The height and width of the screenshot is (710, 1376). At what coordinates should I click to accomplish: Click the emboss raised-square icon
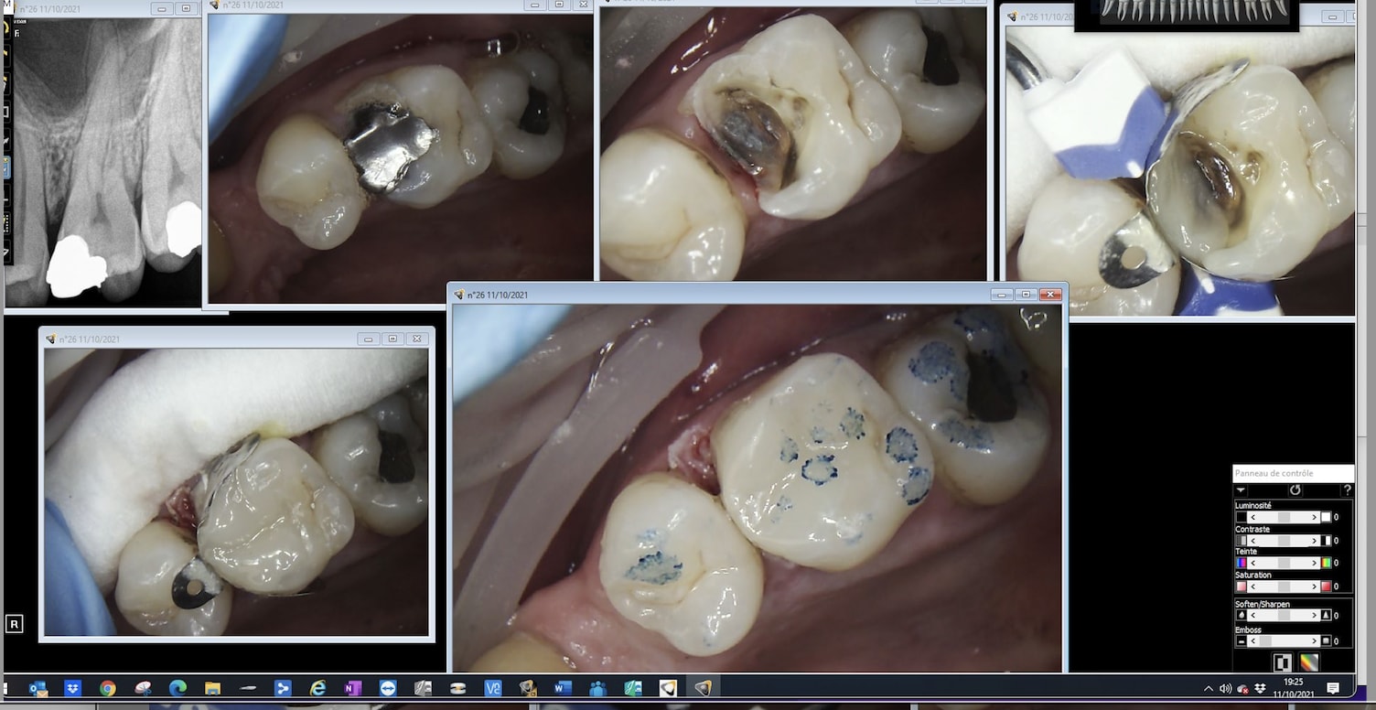(1326, 641)
